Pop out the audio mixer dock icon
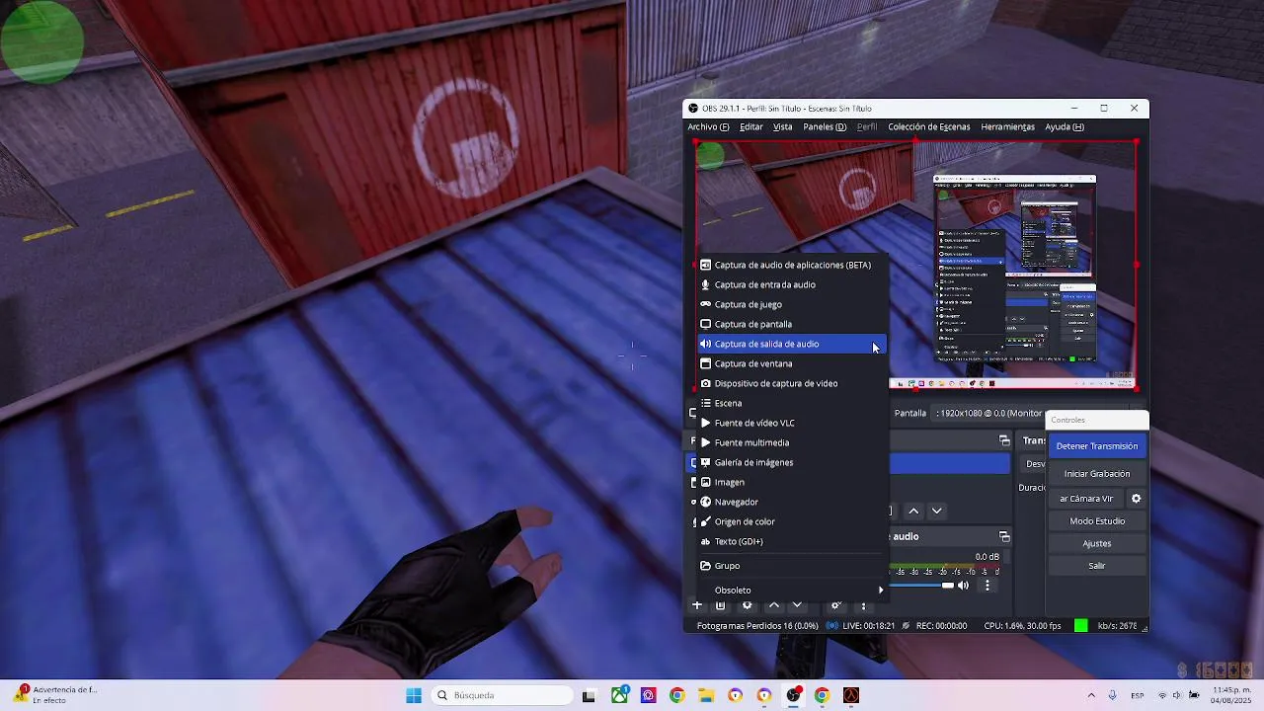1264x711 pixels. (1004, 536)
